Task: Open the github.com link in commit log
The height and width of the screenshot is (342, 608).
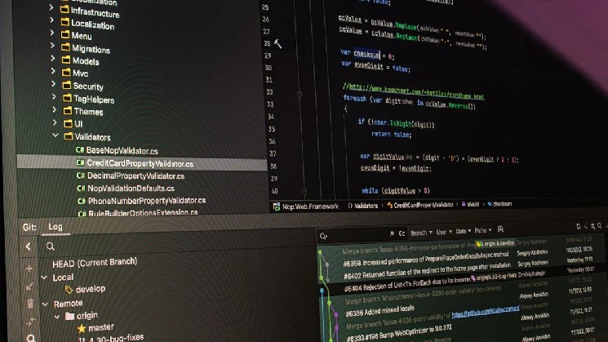Action: pos(485,311)
